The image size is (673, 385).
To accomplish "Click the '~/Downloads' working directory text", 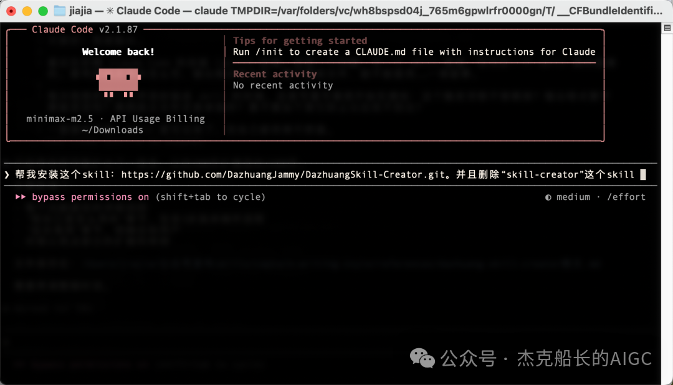I will click(112, 130).
